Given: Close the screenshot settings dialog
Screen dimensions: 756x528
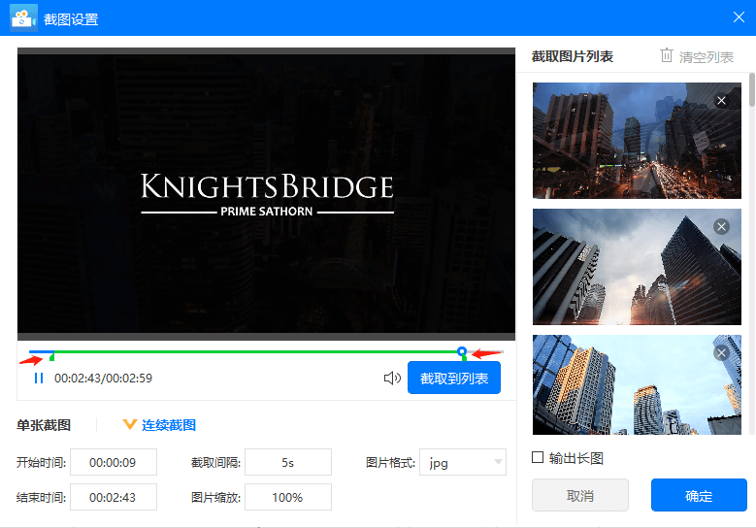Looking at the screenshot, I should (x=739, y=17).
